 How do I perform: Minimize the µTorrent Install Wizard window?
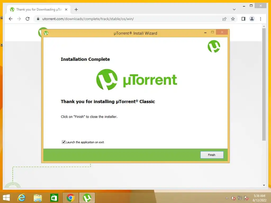point(205,32)
